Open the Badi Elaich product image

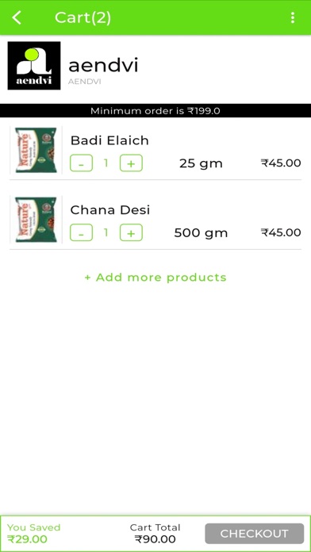[36, 150]
